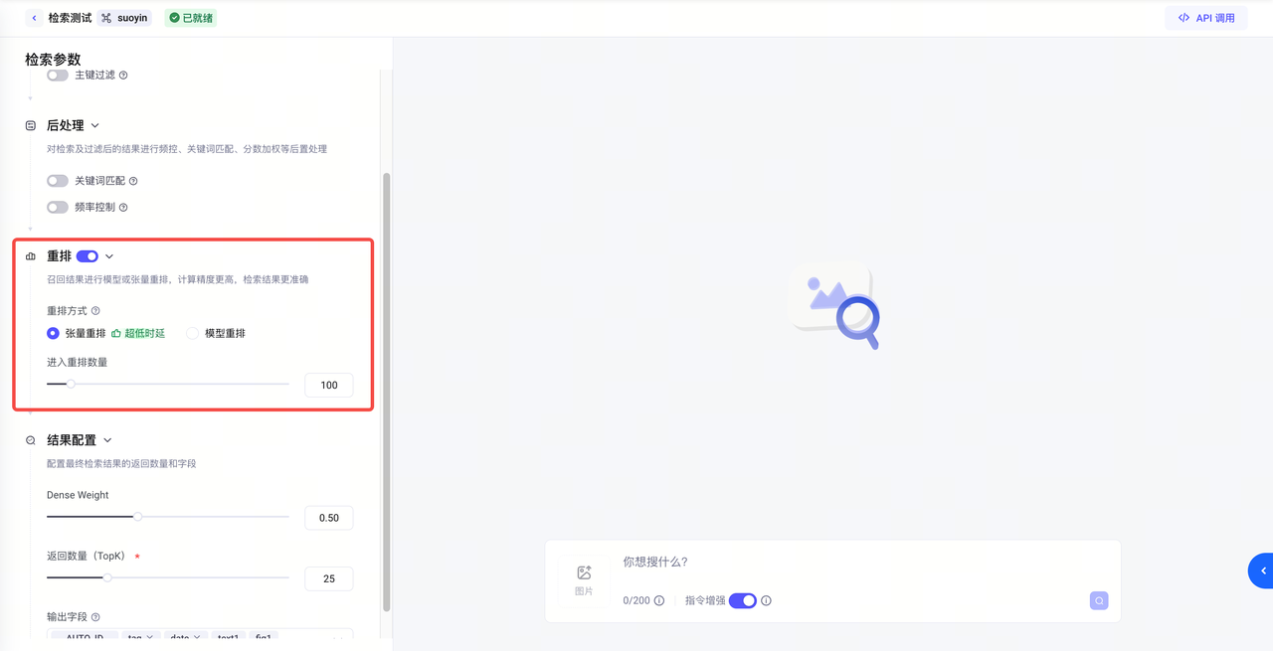
Task: Select the 模型重排 radio option
Action: (x=193, y=334)
